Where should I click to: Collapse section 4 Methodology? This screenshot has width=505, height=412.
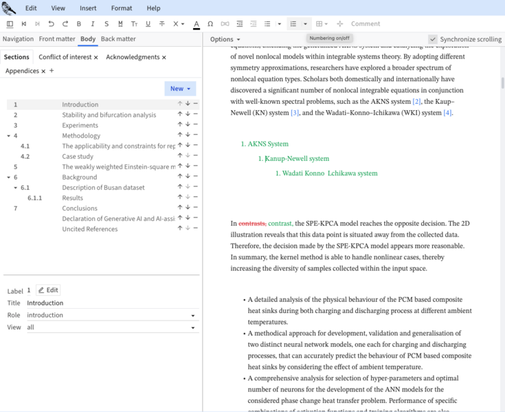(9, 135)
